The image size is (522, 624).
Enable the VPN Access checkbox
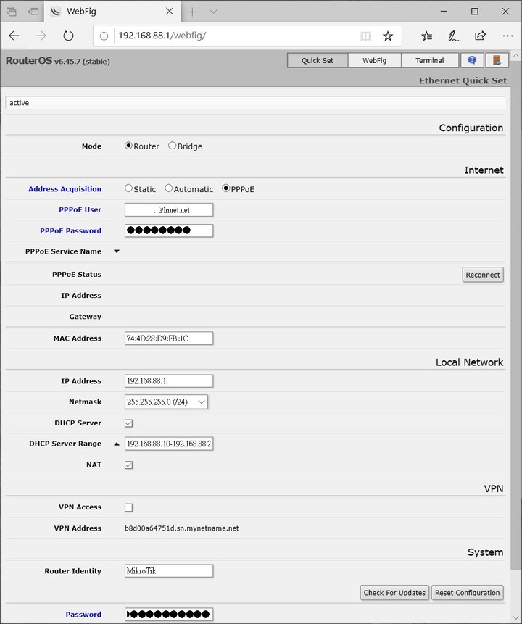[x=128, y=507]
